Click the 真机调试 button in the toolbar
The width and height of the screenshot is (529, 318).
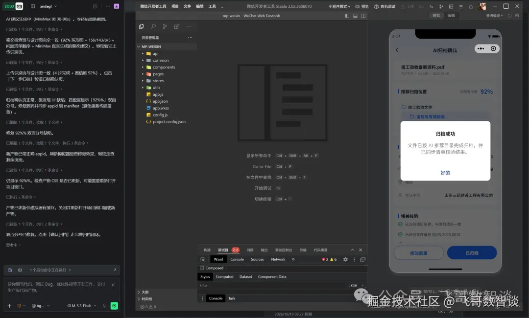click(x=385, y=6)
